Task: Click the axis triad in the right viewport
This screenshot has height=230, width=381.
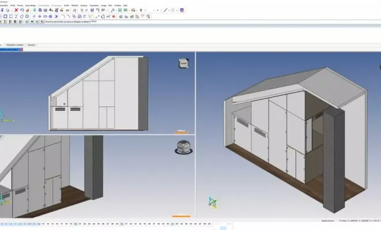Action: pyautogui.click(x=213, y=202)
